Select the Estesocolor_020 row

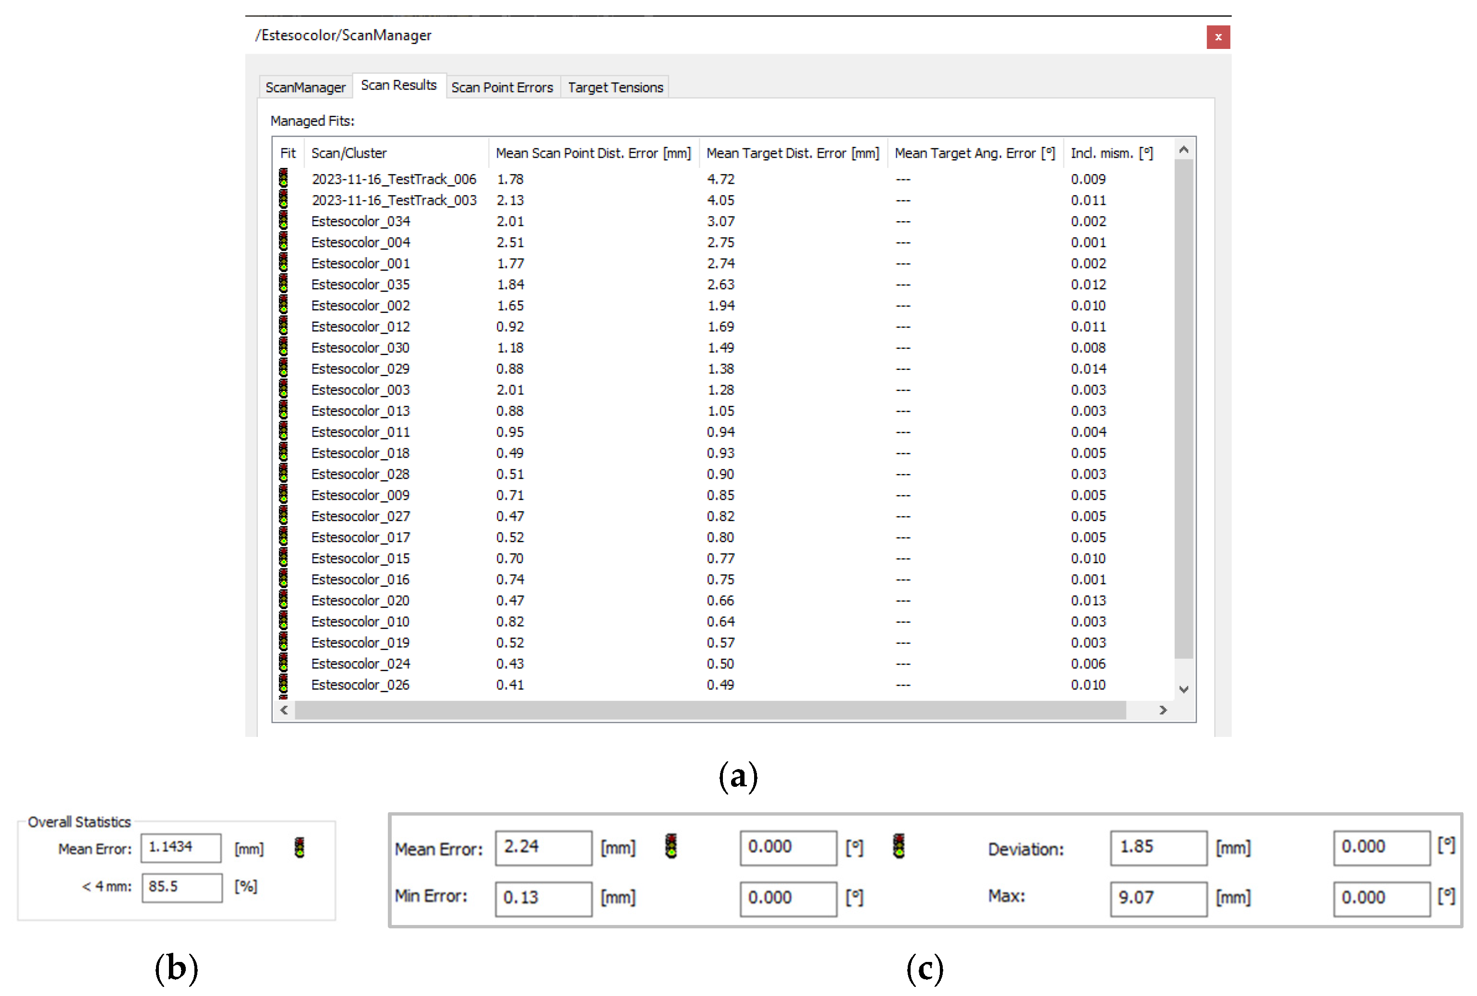(360, 600)
